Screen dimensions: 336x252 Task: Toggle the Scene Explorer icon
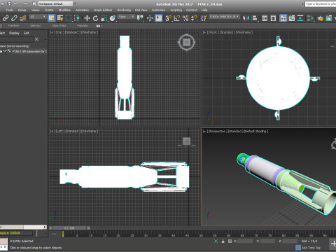[x=265, y=18]
